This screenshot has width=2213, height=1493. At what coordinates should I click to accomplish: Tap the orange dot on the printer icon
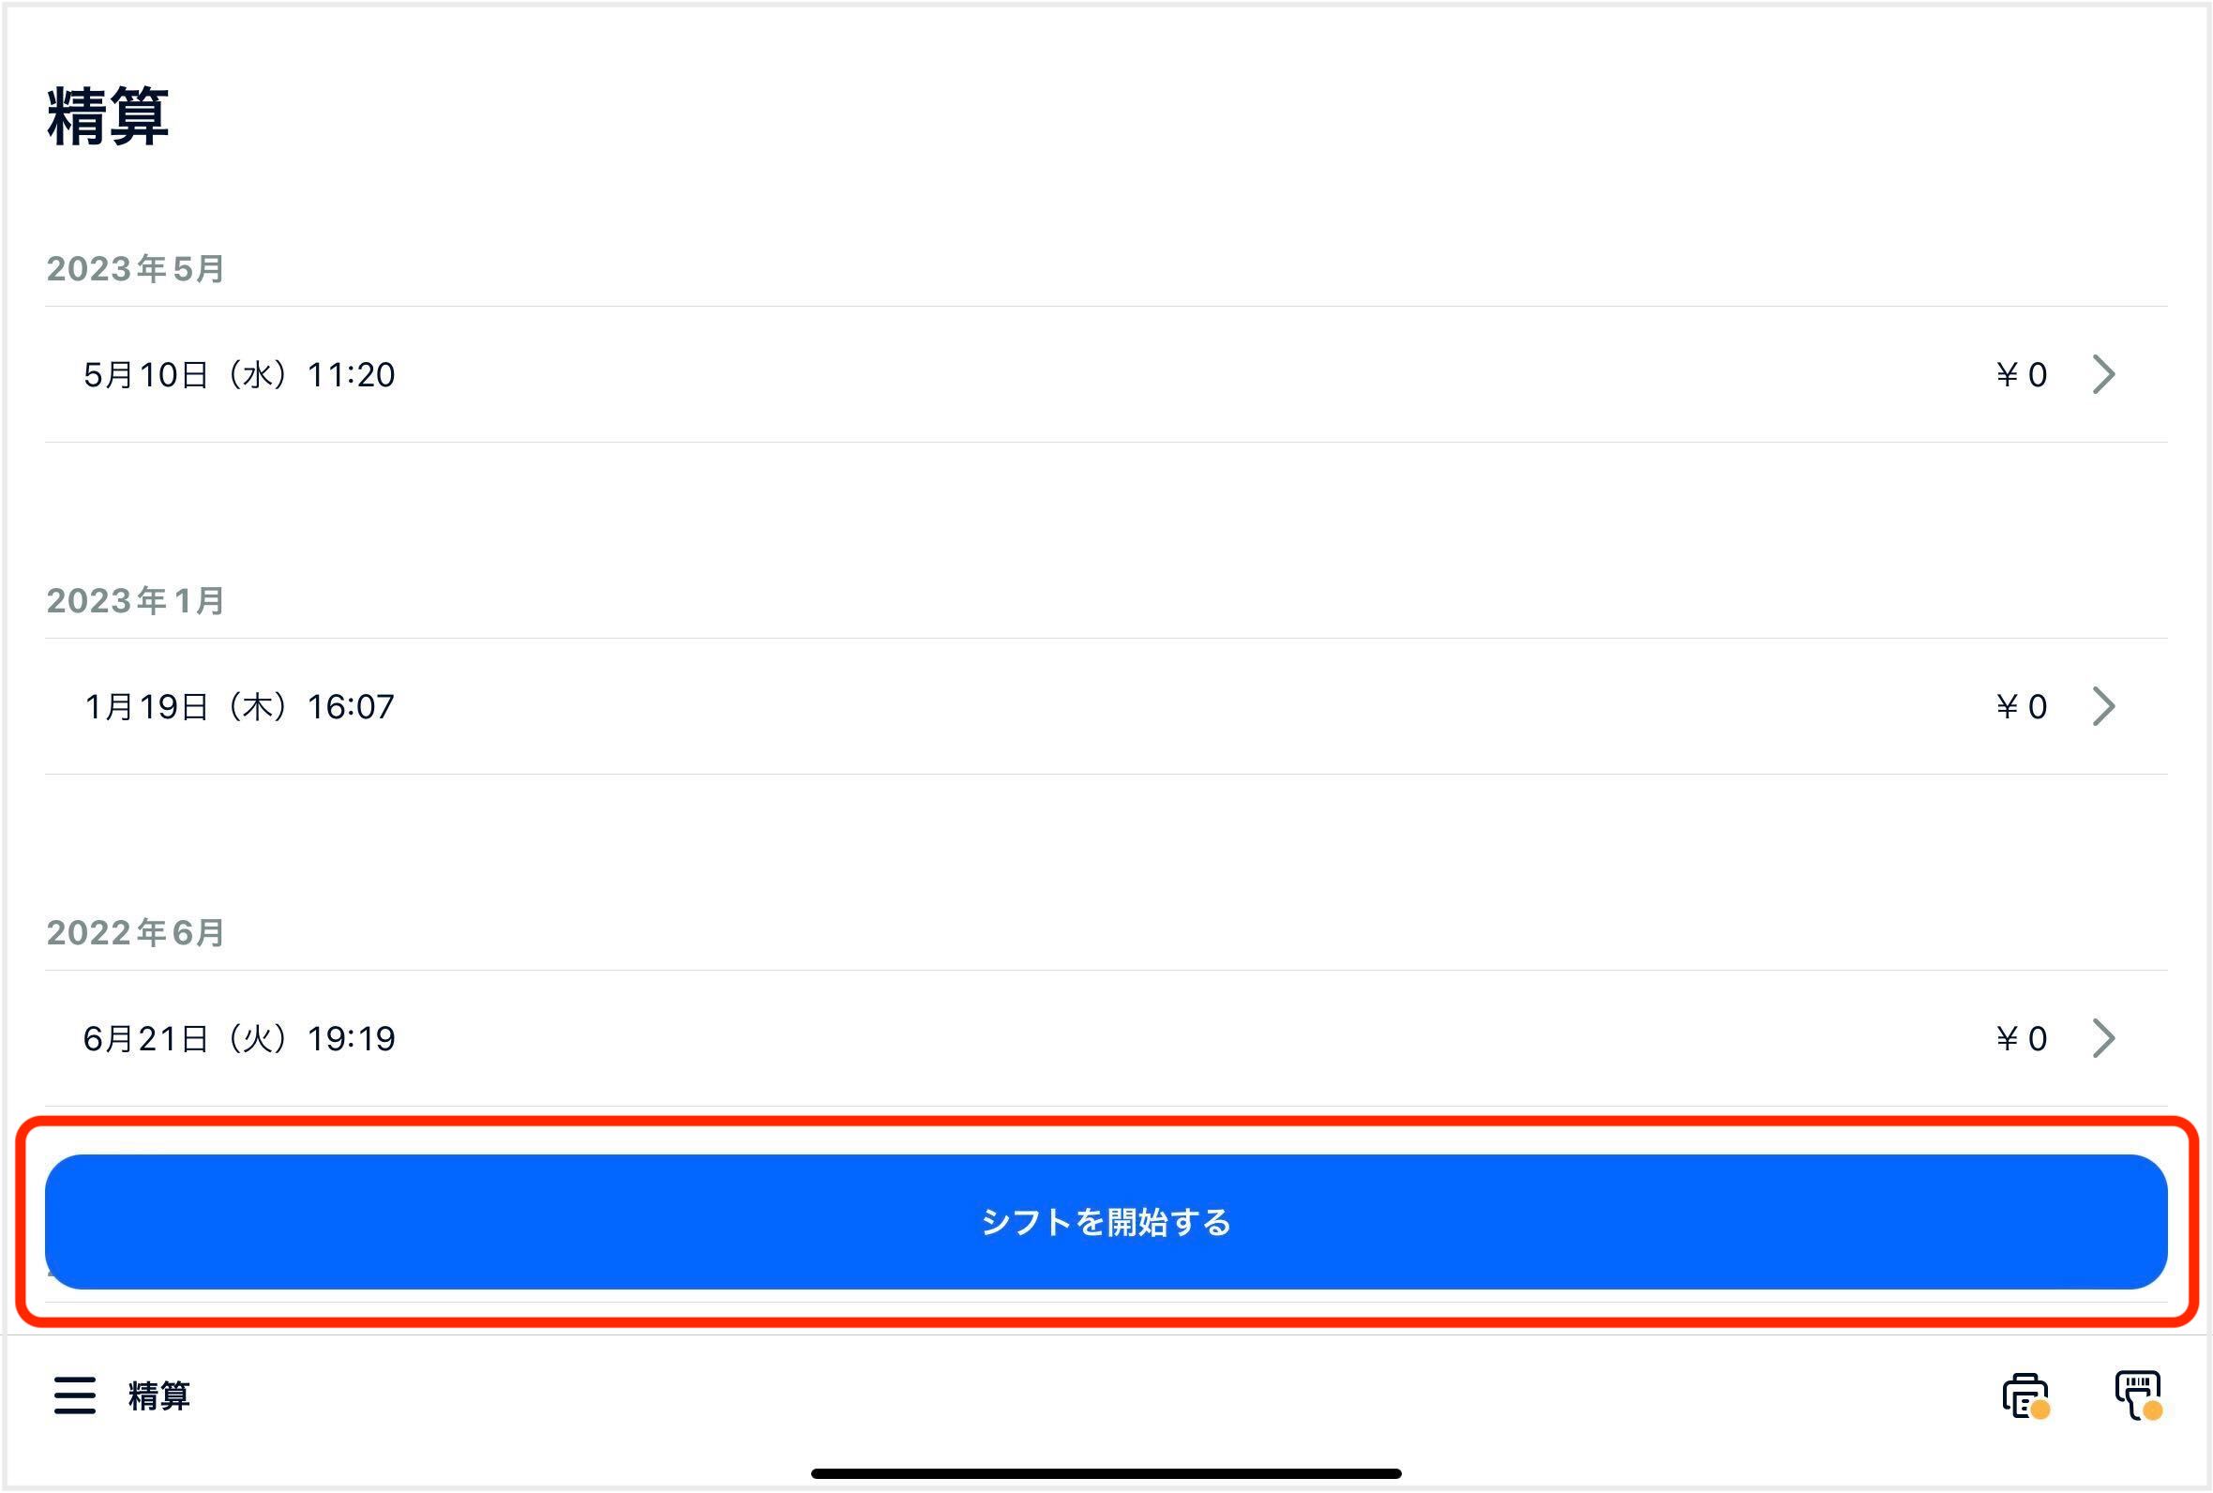2040,1410
